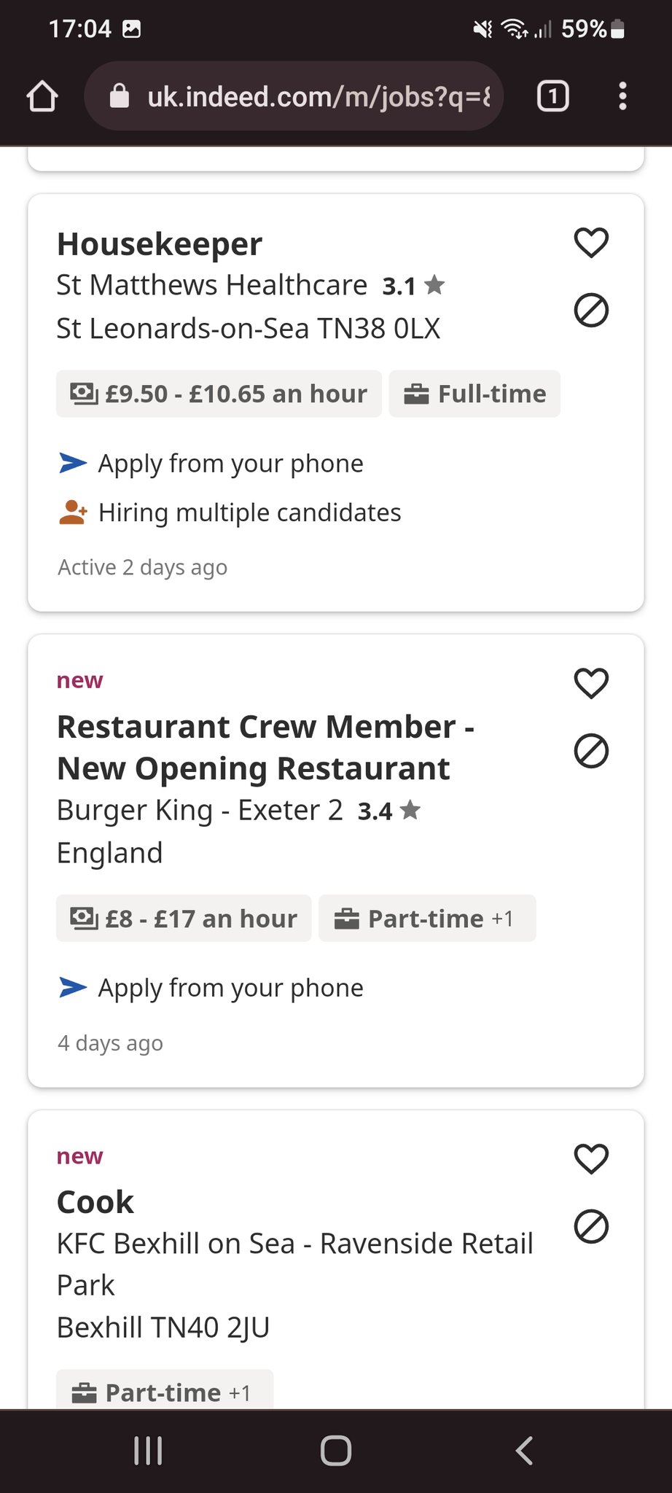Tap the £9.50 - £10.65 an hour tag

pos(219,394)
